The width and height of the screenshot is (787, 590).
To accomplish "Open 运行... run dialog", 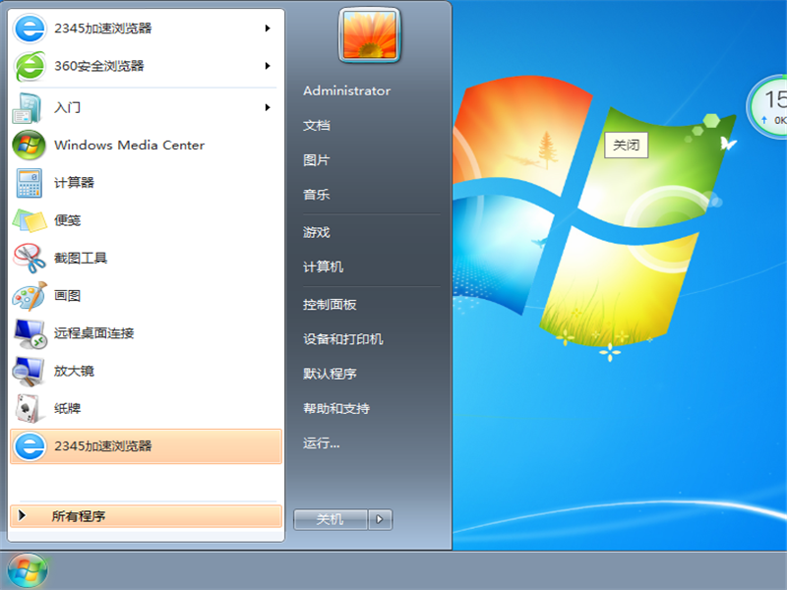I will [x=322, y=443].
